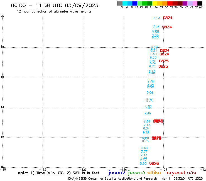Click the gray swatch in the color legend
This screenshot has height=181, width=206.
(120, 3)
